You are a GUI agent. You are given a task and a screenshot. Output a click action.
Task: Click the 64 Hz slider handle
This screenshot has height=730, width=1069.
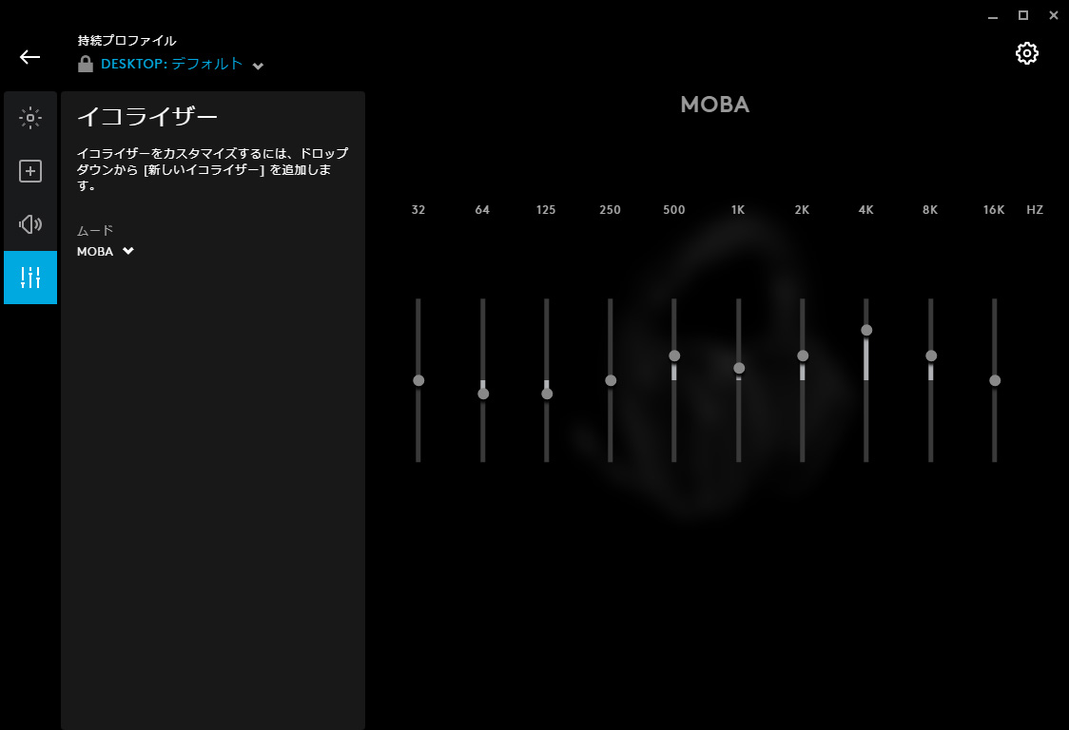click(483, 394)
